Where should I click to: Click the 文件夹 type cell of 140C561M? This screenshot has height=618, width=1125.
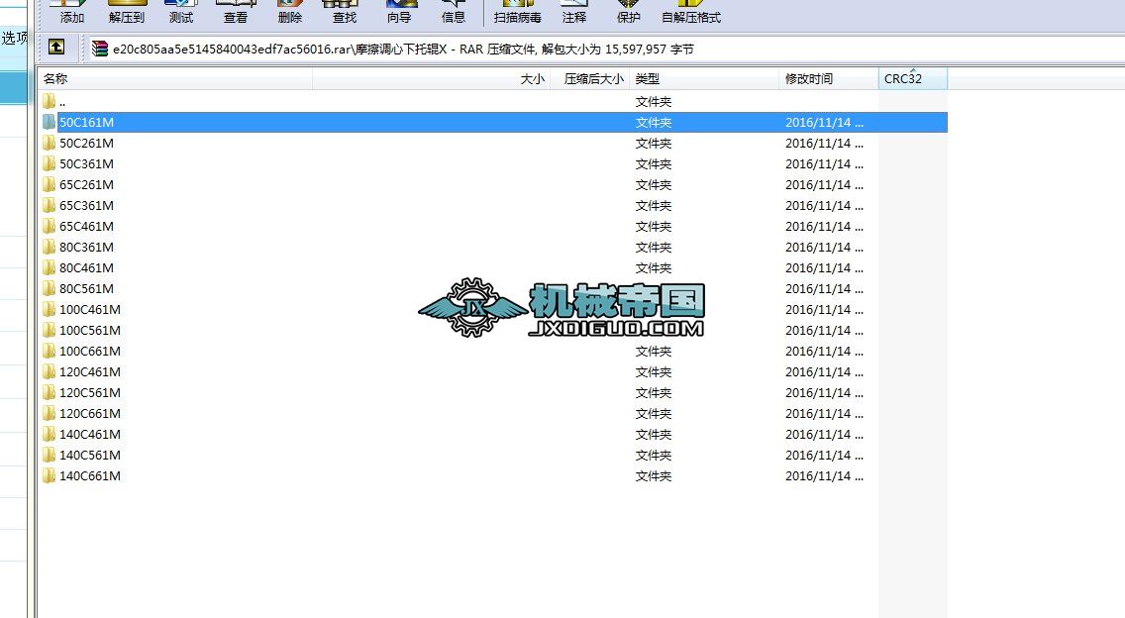point(654,456)
